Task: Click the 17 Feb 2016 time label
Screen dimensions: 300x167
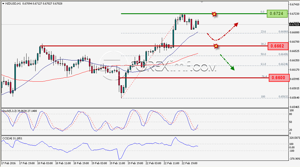Action: [x=8, y=163]
